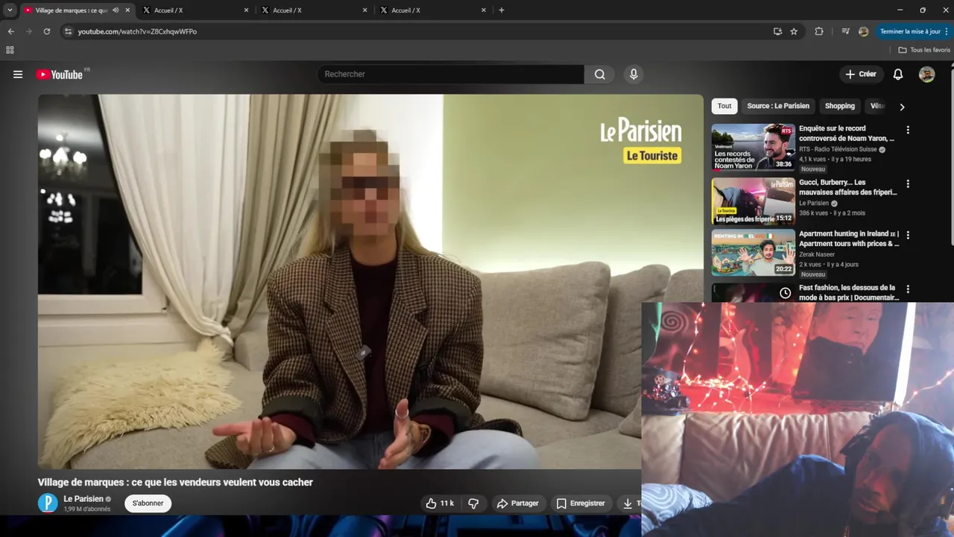Click the Partager button

pyautogui.click(x=518, y=503)
